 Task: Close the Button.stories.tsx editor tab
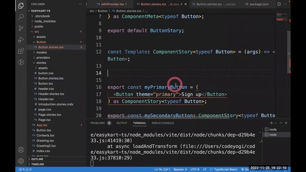coord(186,4)
